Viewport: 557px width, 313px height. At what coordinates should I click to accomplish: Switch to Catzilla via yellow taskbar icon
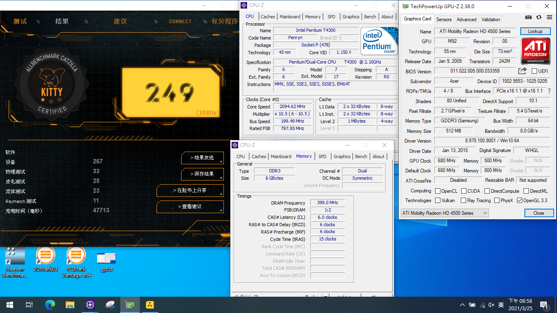pos(150,305)
